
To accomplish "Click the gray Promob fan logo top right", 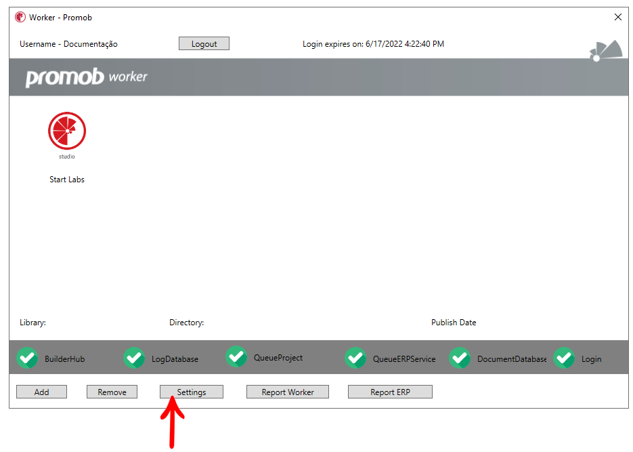I will pyautogui.click(x=605, y=51).
